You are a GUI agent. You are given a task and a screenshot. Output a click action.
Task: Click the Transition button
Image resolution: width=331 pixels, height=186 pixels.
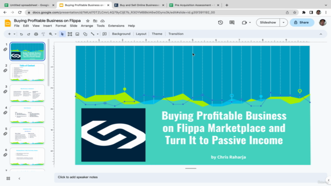point(176,34)
